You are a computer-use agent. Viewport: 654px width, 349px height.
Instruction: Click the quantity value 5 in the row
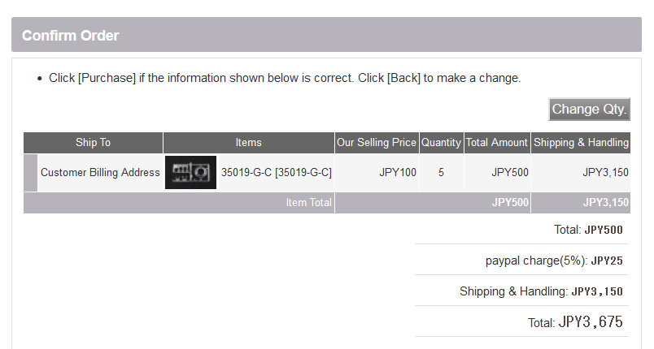[x=441, y=172]
